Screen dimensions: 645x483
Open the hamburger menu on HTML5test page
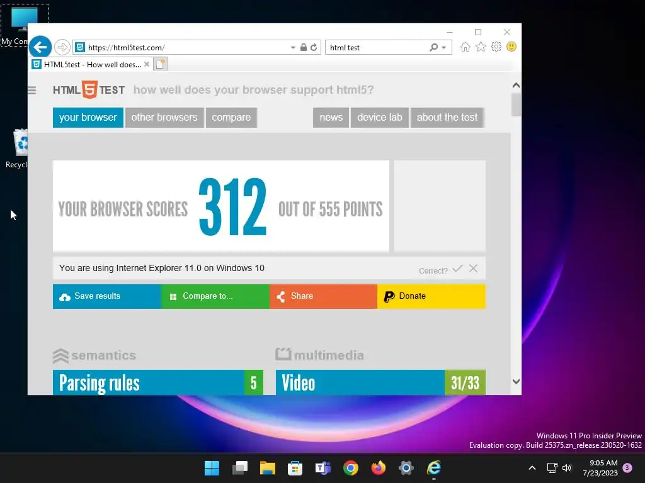(x=31, y=90)
